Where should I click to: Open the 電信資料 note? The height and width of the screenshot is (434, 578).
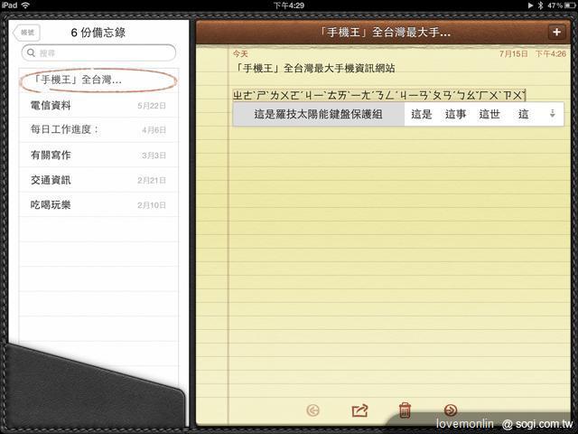coord(98,106)
